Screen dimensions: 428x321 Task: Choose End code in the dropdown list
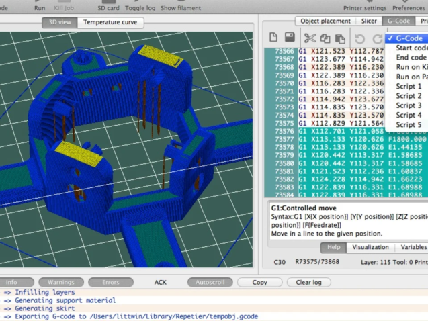point(409,58)
